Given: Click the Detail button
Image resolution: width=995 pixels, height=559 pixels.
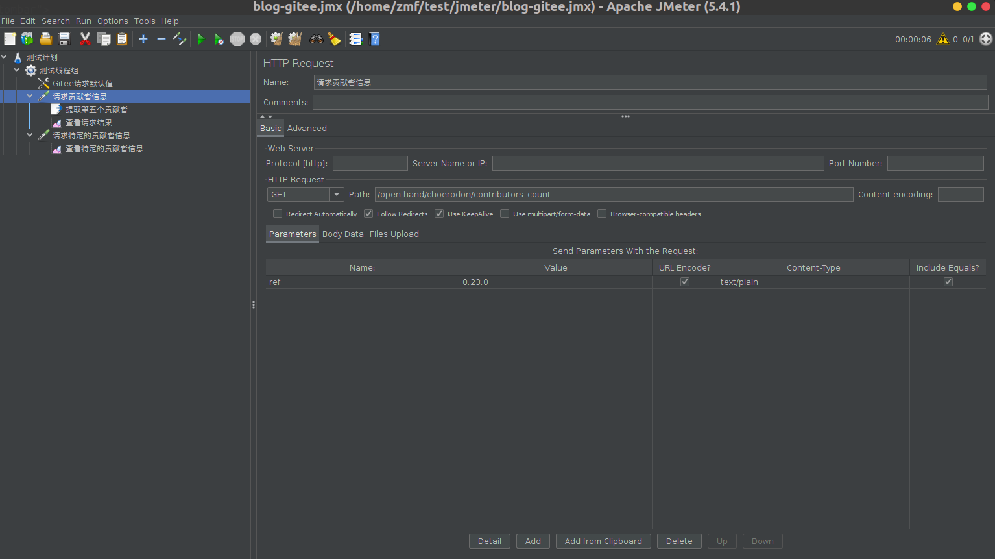Looking at the screenshot, I should pyautogui.click(x=490, y=541).
